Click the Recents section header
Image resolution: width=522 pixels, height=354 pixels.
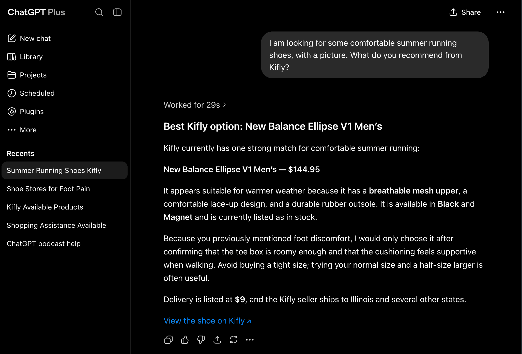click(20, 153)
